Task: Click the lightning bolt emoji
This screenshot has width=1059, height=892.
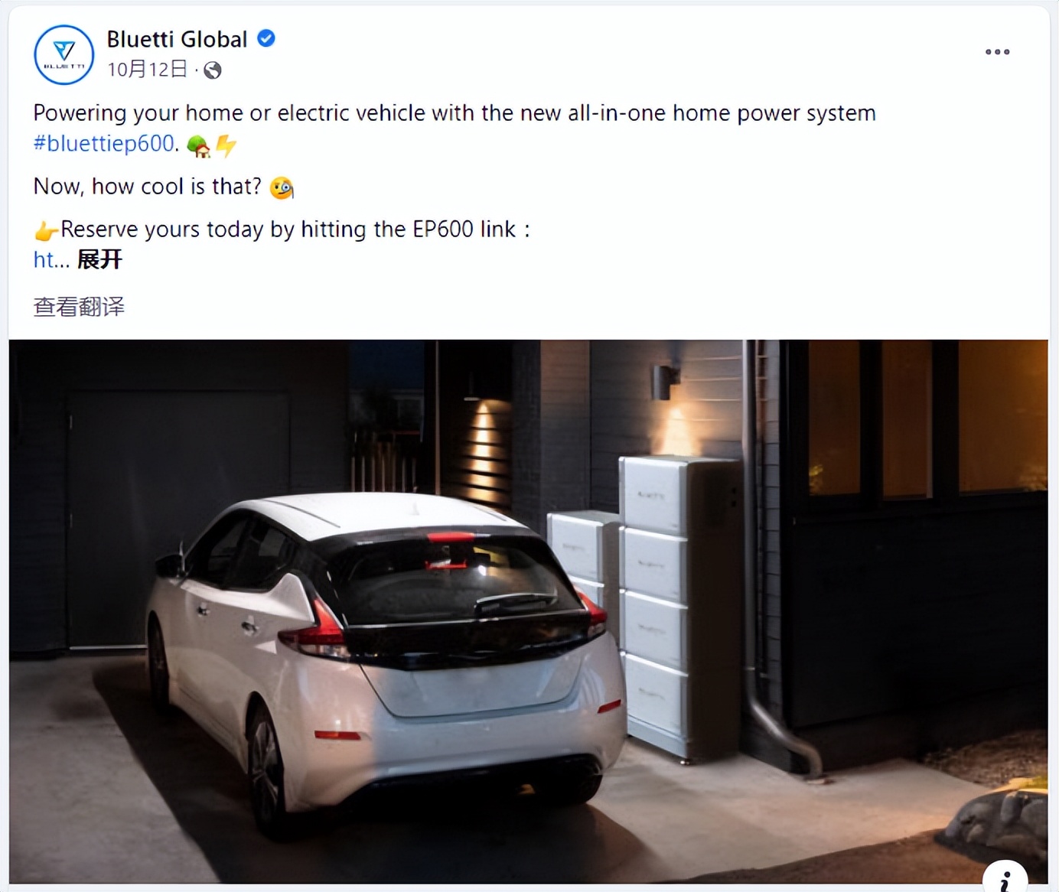Action: coord(226,145)
